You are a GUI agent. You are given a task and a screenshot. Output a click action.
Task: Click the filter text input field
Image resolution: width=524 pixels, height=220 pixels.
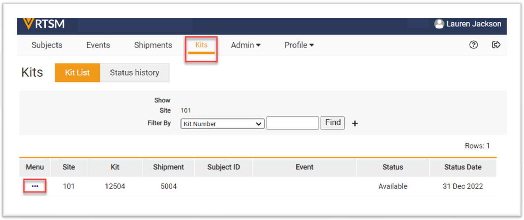tap(292, 123)
